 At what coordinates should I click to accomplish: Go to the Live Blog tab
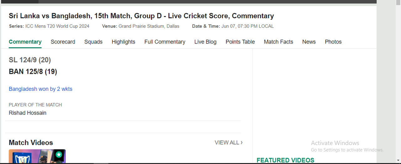[x=206, y=42]
